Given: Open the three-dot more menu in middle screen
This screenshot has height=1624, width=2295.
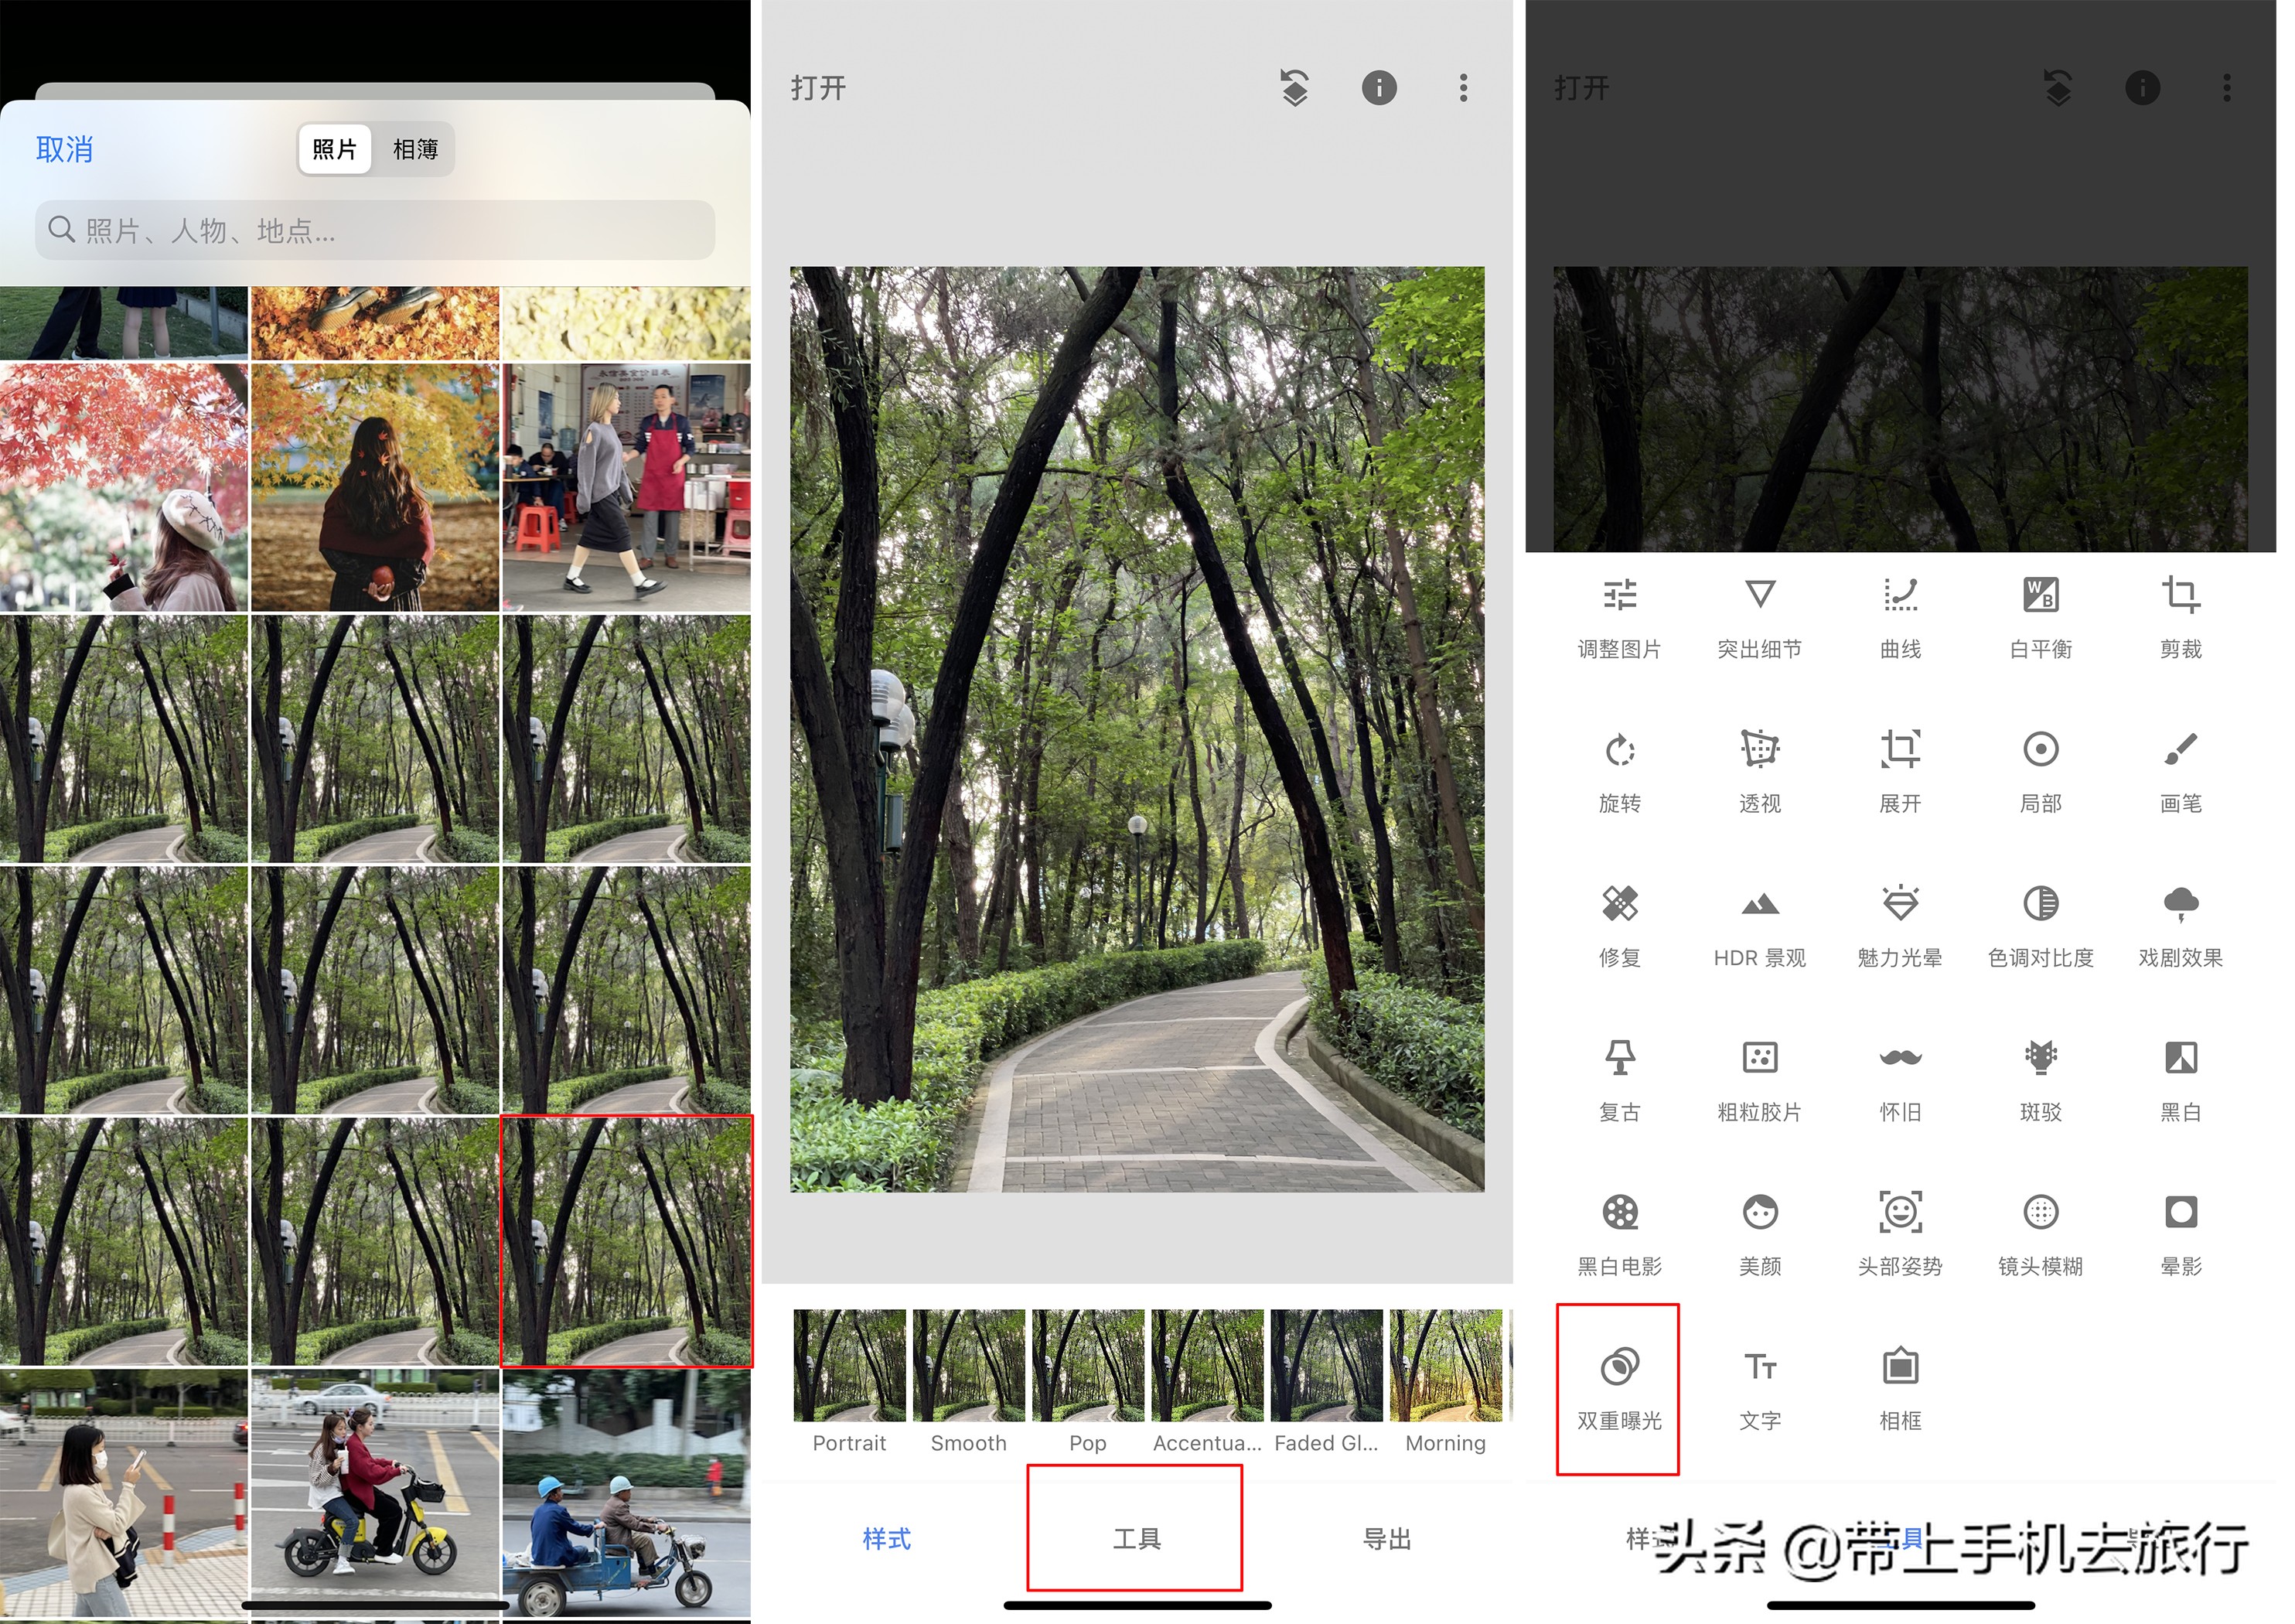Looking at the screenshot, I should pos(1463,88).
